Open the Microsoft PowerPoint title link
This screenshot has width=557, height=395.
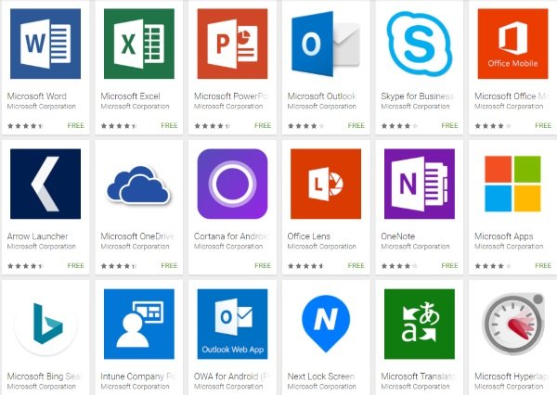(231, 96)
